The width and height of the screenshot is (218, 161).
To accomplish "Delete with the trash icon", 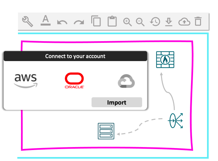I will click(x=198, y=21).
